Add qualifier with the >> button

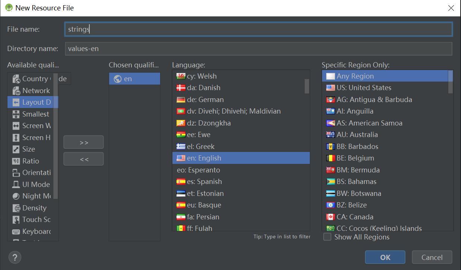click(x=84, y=142)
